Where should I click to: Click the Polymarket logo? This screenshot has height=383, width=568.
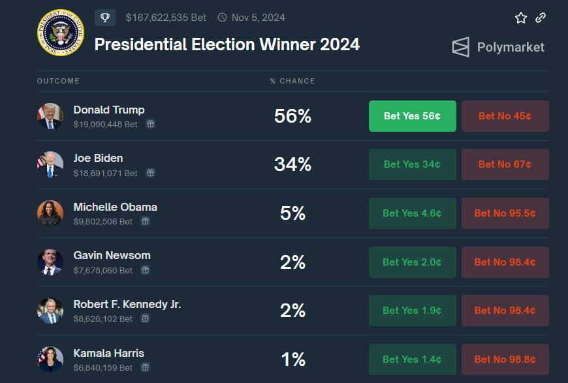pos(497,47)
